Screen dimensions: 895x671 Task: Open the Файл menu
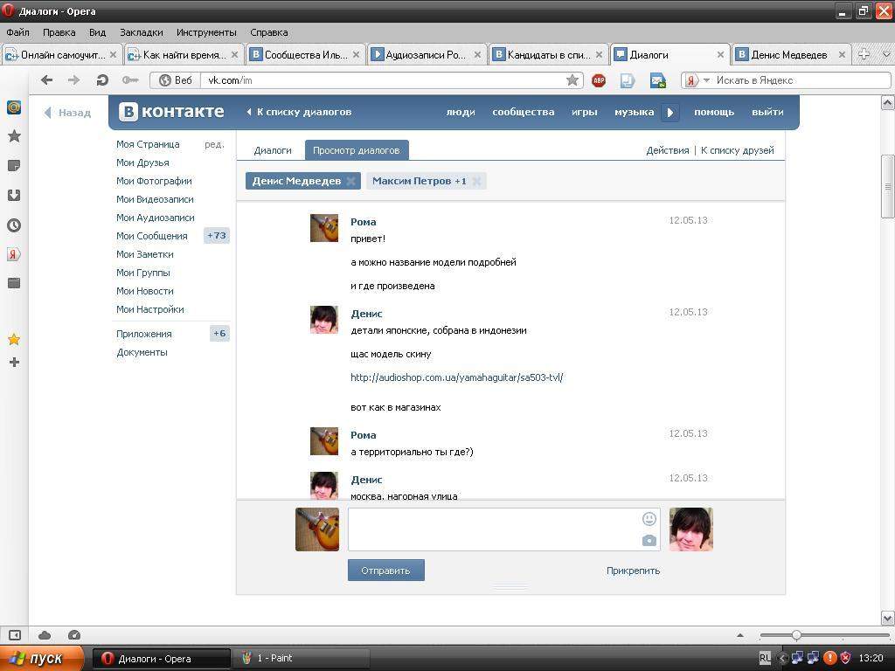point(17,32)
